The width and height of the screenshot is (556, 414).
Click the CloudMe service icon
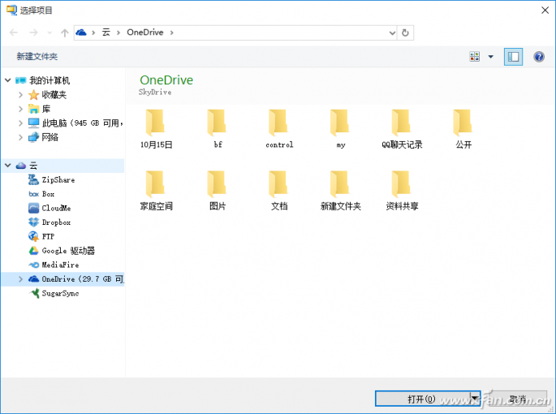(33, 208)
